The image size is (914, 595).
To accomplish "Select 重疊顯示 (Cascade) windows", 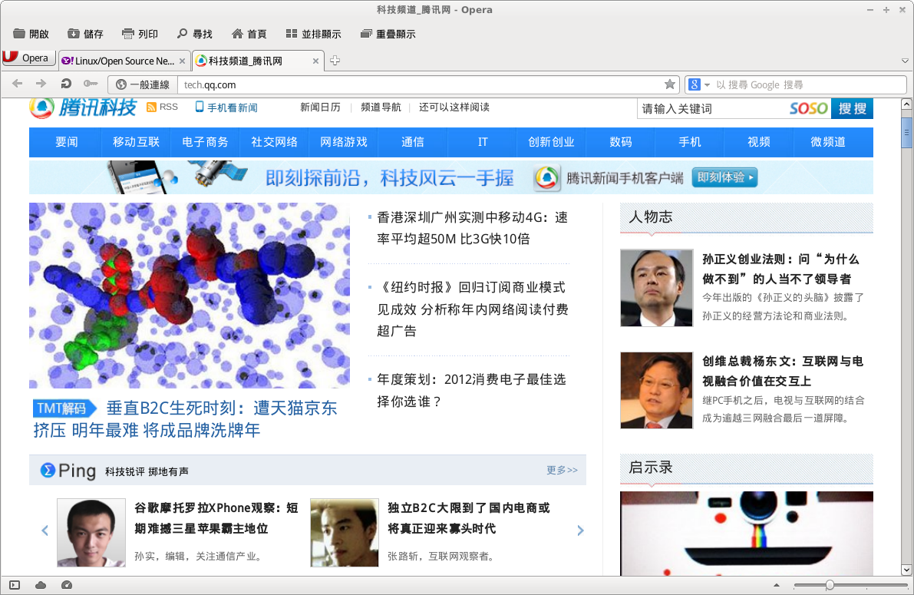I will pos(388,34).
